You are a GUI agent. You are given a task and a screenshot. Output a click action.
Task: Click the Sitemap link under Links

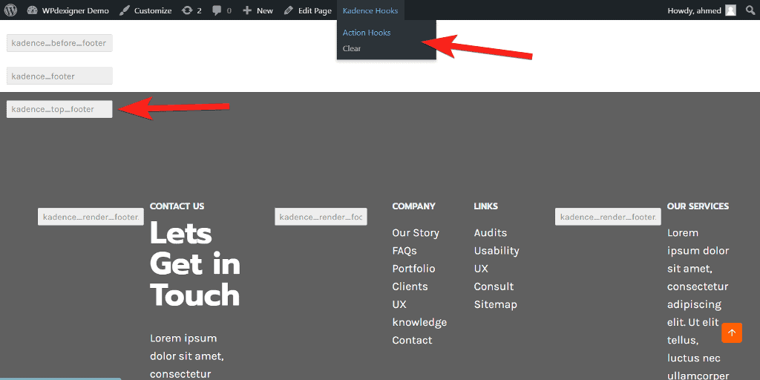[495, 304]
